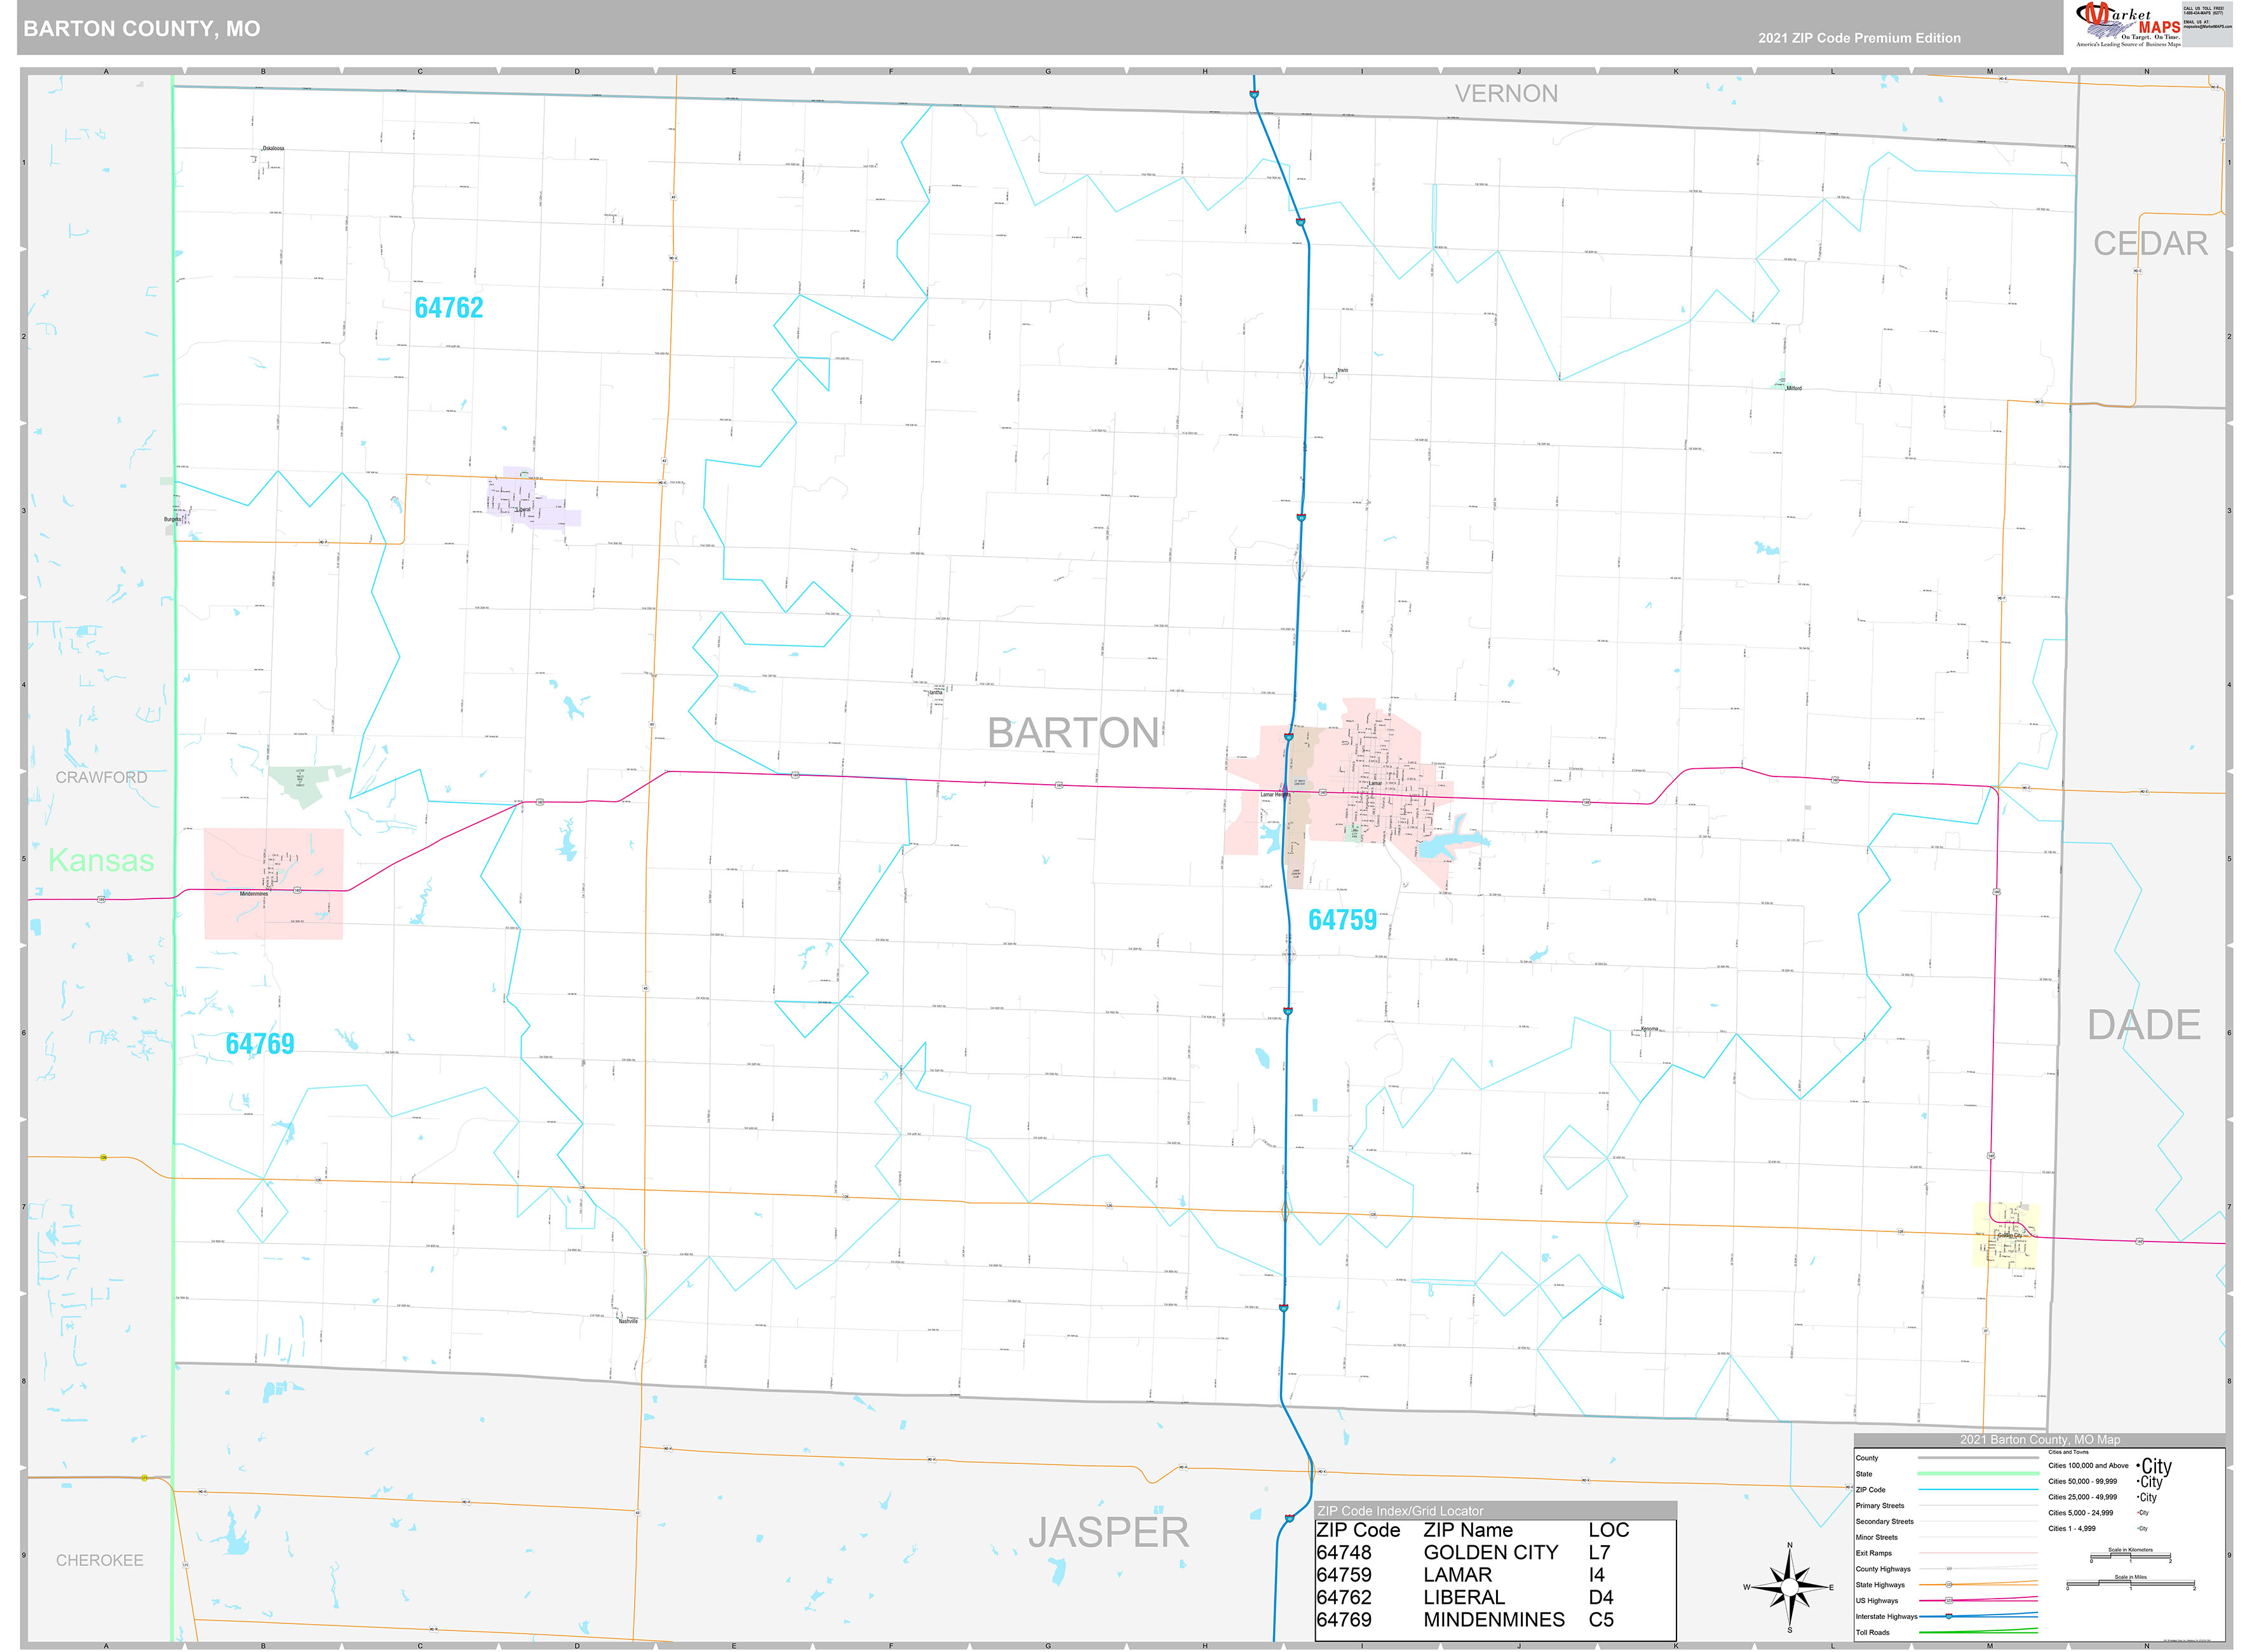Image resolution: width=2252 pixels, height=1652 pixels.
Task: Click the Interstate Highways shield symbol in legend
Action: (1948, 1617)
